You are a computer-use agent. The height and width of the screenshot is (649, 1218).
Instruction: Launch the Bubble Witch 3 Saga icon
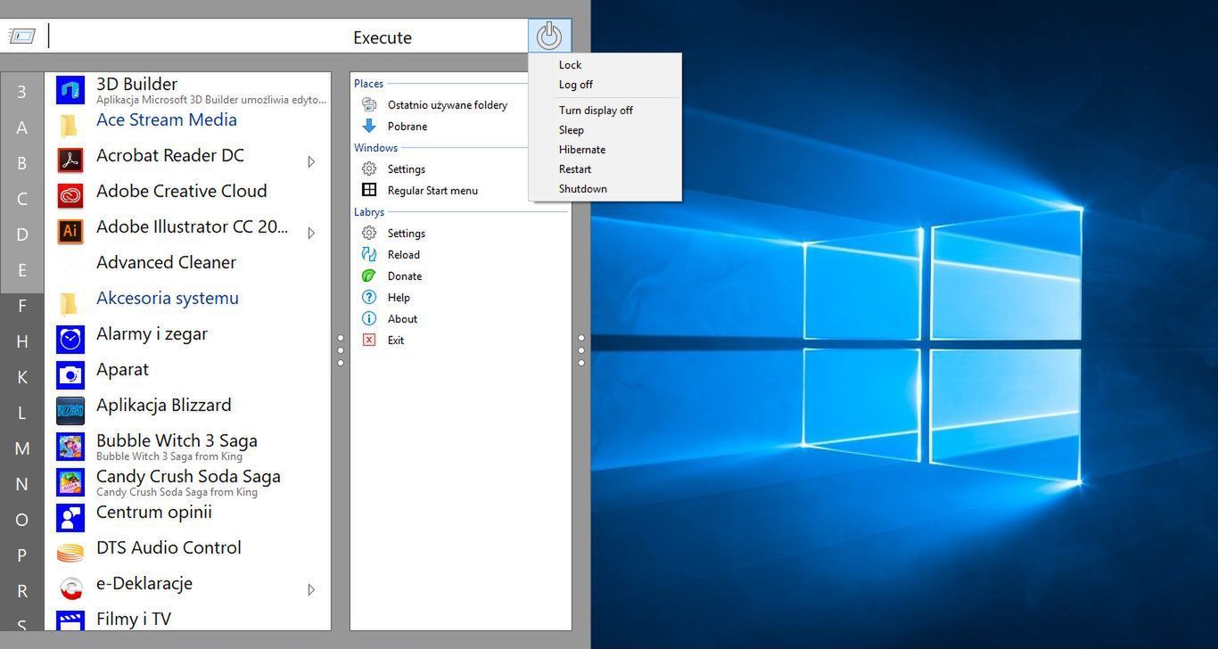(x=70, y=447)
